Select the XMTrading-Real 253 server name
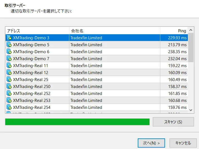The height and width of the screenshot is (149, 199). (x=32, y=101)
